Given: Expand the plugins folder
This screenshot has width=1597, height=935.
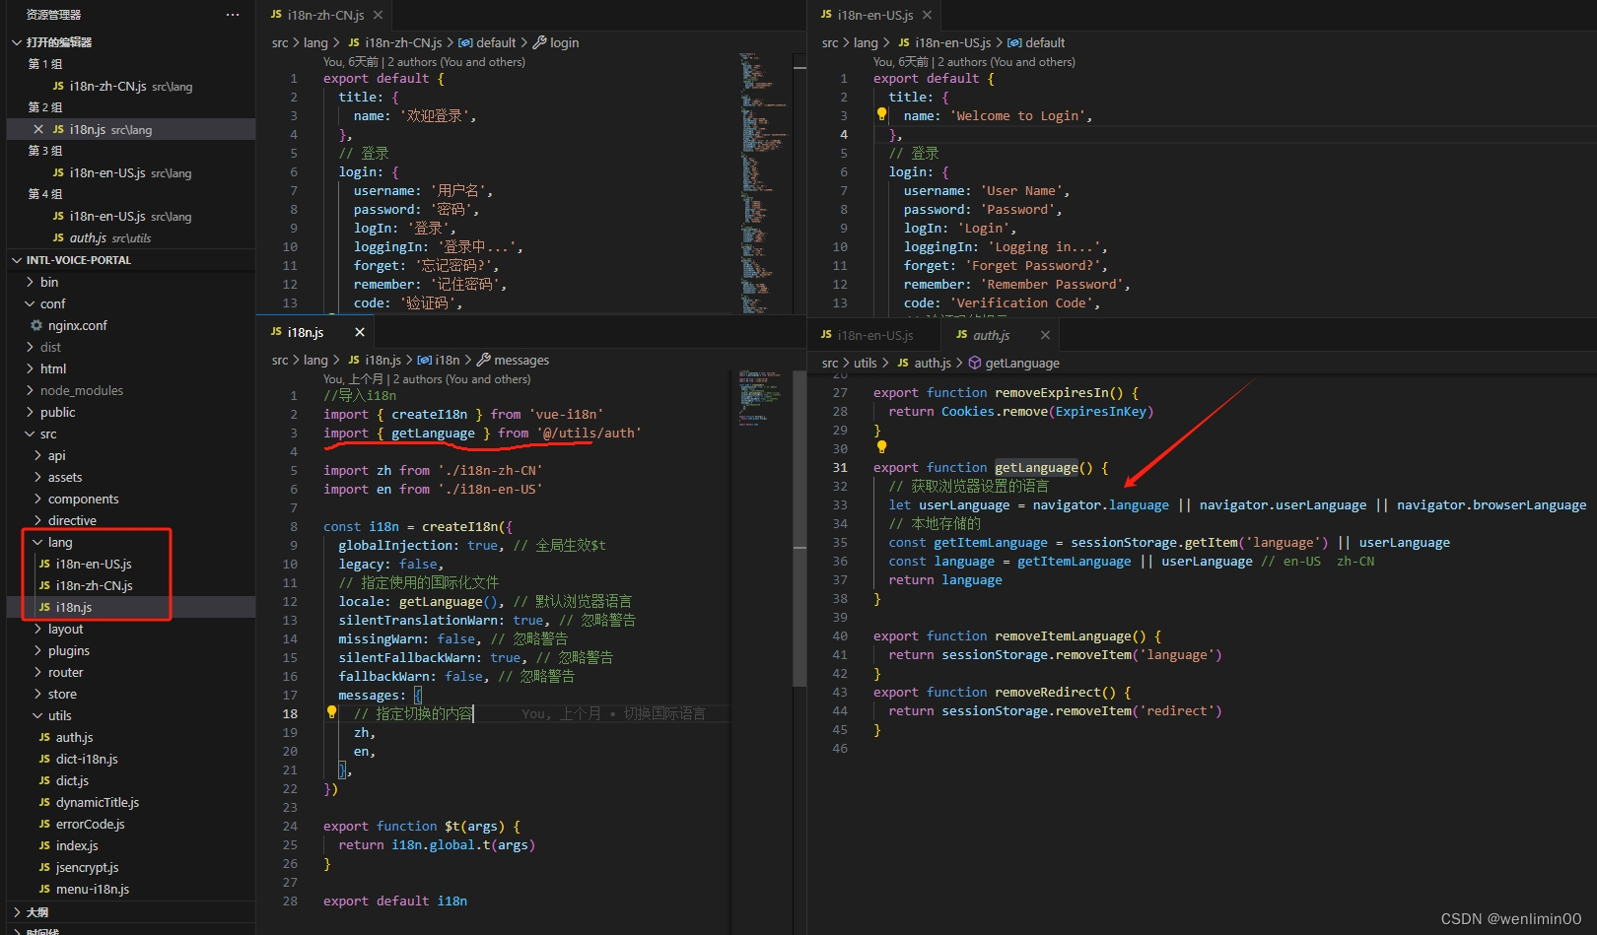Looking at the screenshot, I should pos(38,650).
